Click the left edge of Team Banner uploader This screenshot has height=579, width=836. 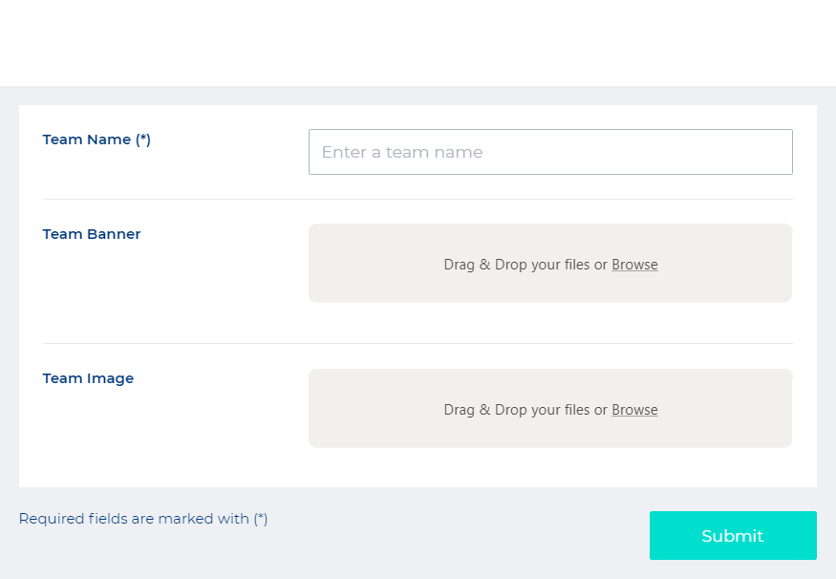[x=315, y=264]
